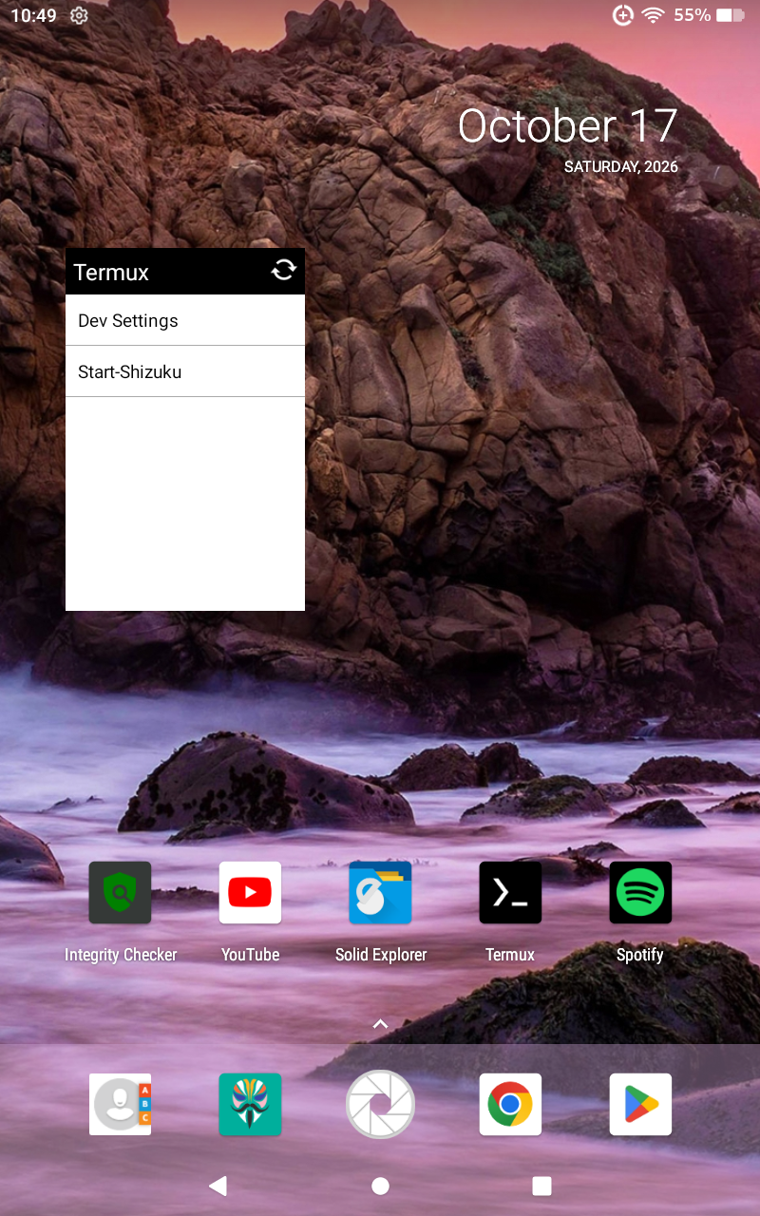Open the Google Play Store
The height and width of the screenshot is (1216, 760).
point(640,1104)
